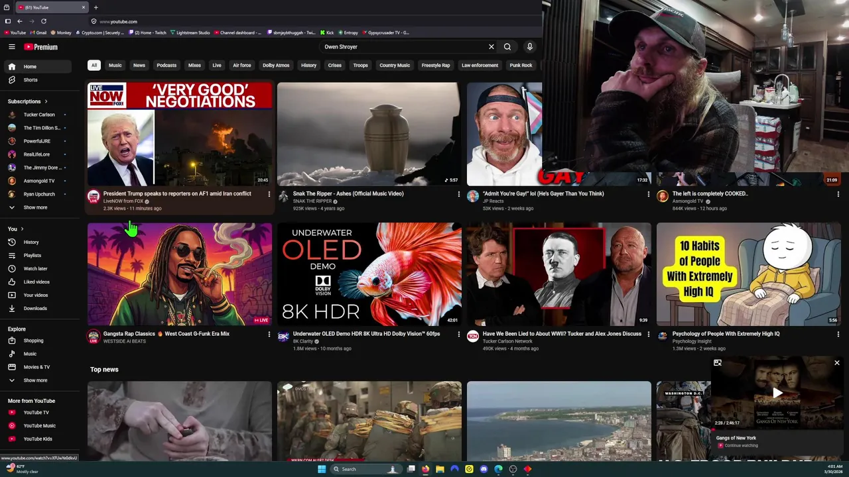Screen dimensions: 849x477
Task: Select the Dolby Atmos filter chip
Action: 276,66
